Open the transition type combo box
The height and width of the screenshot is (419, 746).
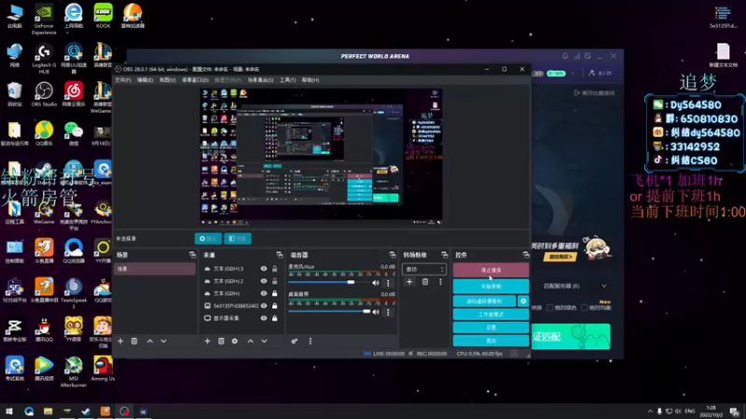click(424, 269)
